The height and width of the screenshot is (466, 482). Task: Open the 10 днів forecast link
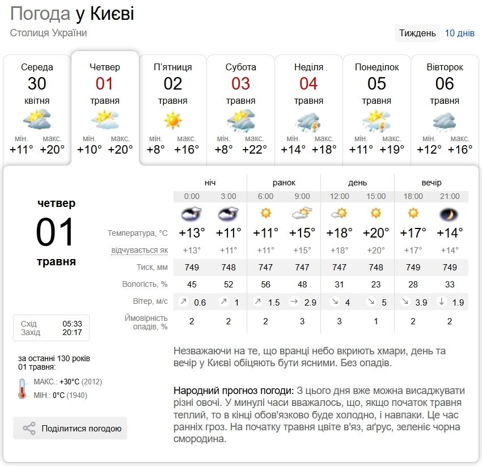[459, 33]
